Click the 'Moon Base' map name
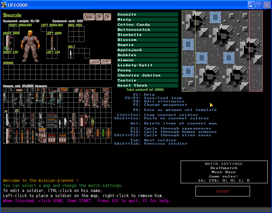This screenshot has height=213, width=272. (224, 172)
